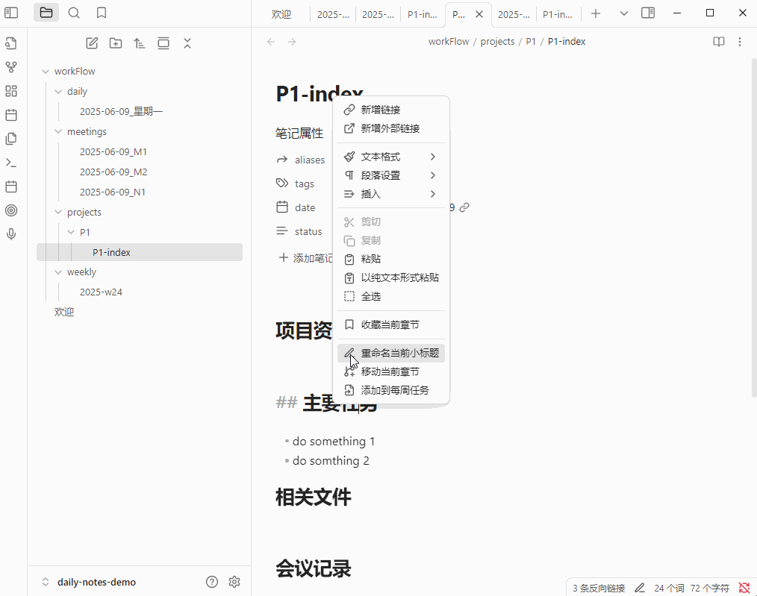Toggle editing mode pencil in status bar
The height and width of the screenshot is (596, 757).
pos(640,588)
